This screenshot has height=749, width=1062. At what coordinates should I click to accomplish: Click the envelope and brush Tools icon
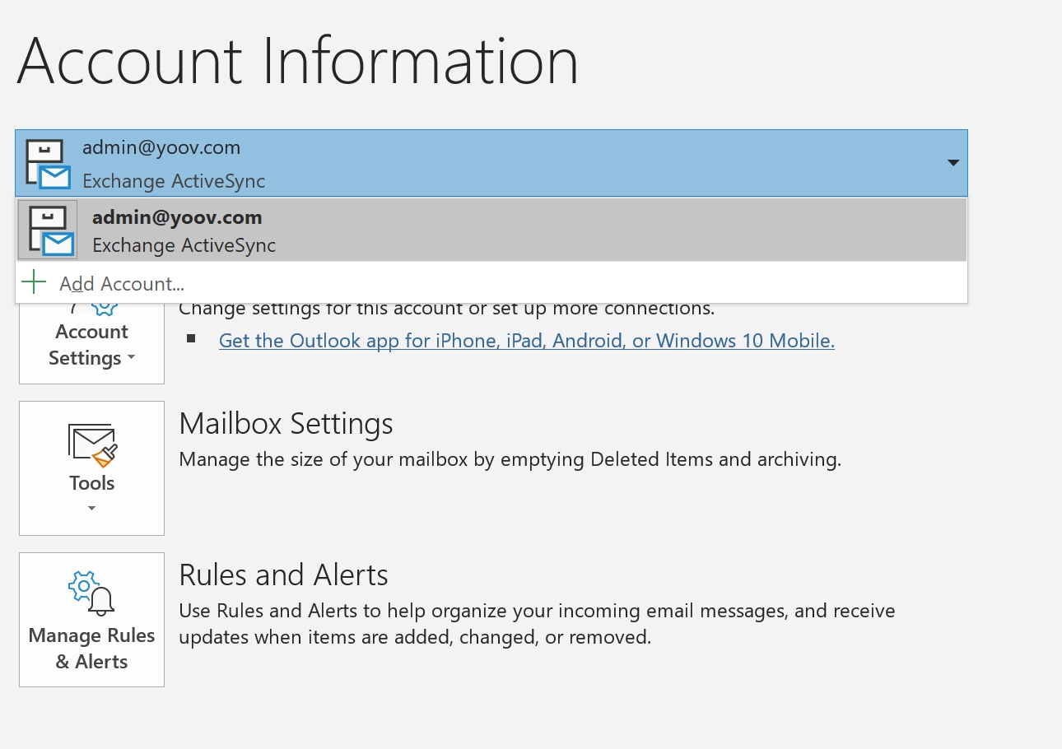pos(91,445)
